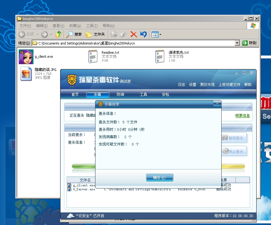Click the Forward arrow in Explorer toolbar

point(45,34)
